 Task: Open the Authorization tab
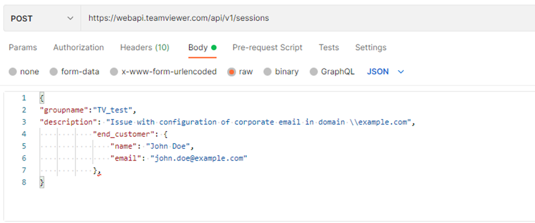coord(78,48)
